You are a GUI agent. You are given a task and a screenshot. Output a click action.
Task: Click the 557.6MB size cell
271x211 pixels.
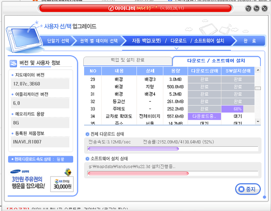pos(175,116)
